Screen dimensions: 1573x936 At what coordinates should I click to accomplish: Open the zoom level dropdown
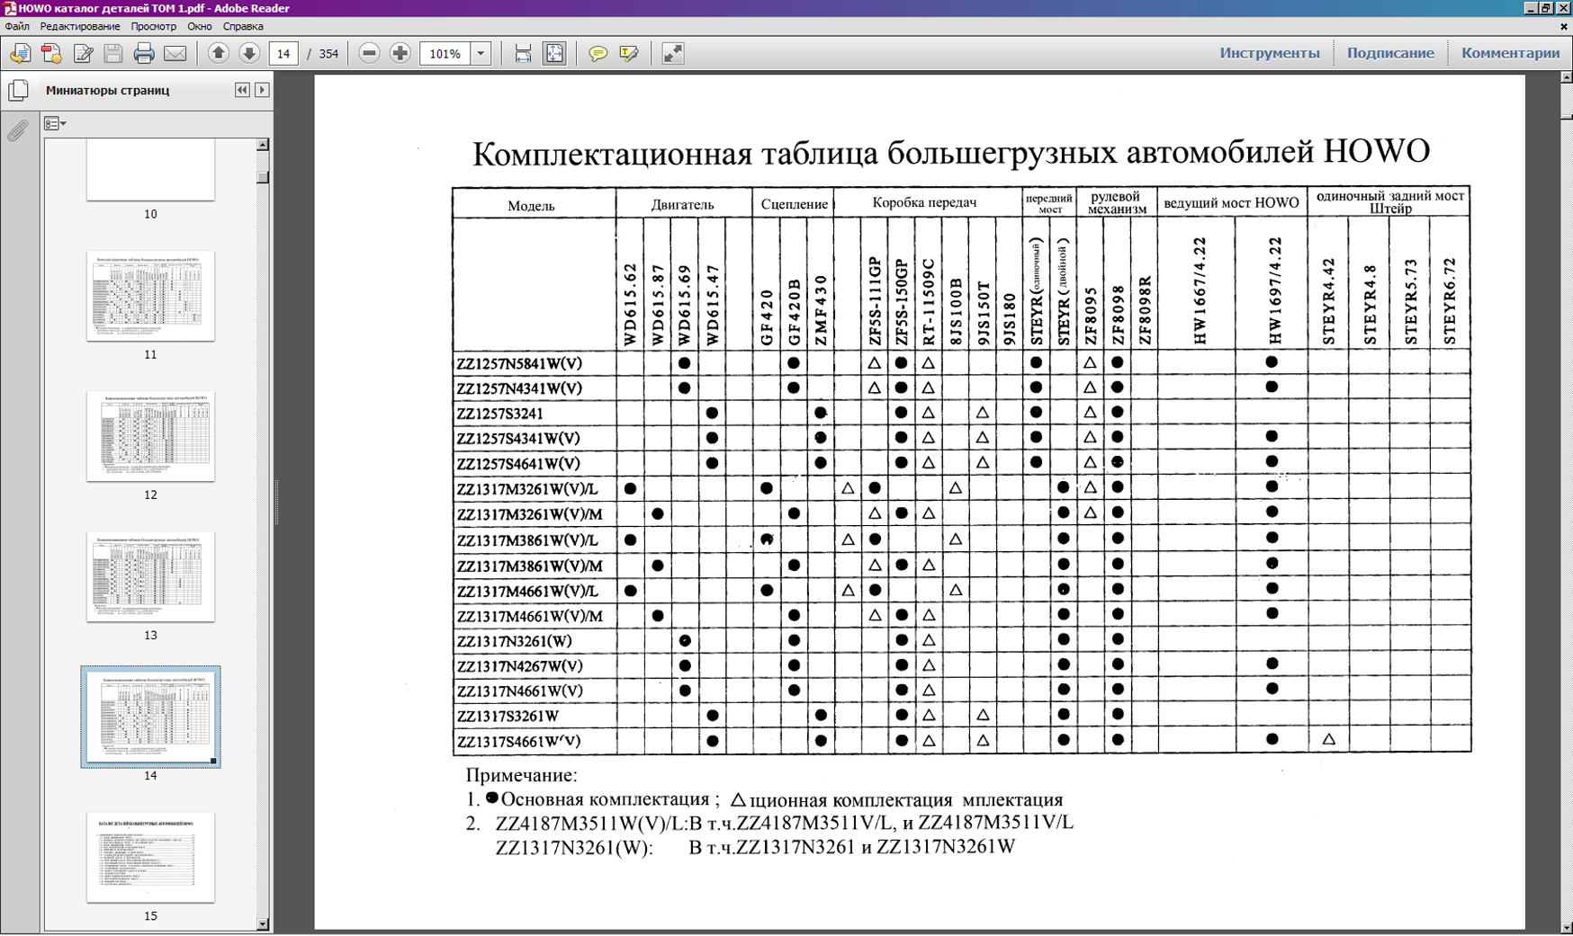point(481,54)
